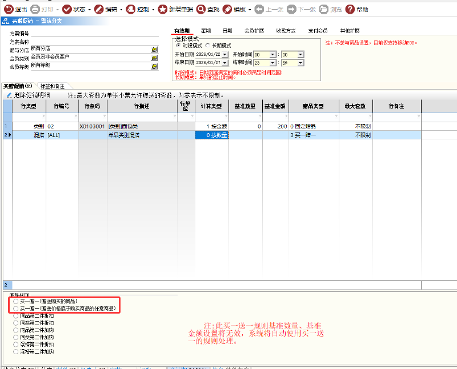Click the 退出 exit icon
Viewport: 457px width, 369px height.
tap(9, 9)
